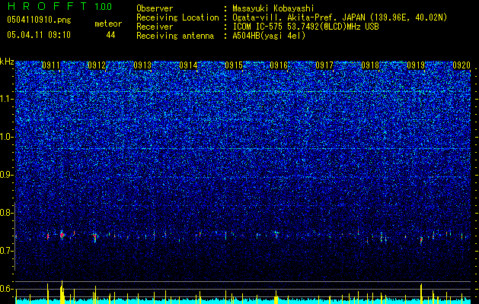This screenshot has height=304, width=479.
Task: Click the gray frequency range bar left of the 0.8 and 0.7 labels
Action: pos(15,236)
